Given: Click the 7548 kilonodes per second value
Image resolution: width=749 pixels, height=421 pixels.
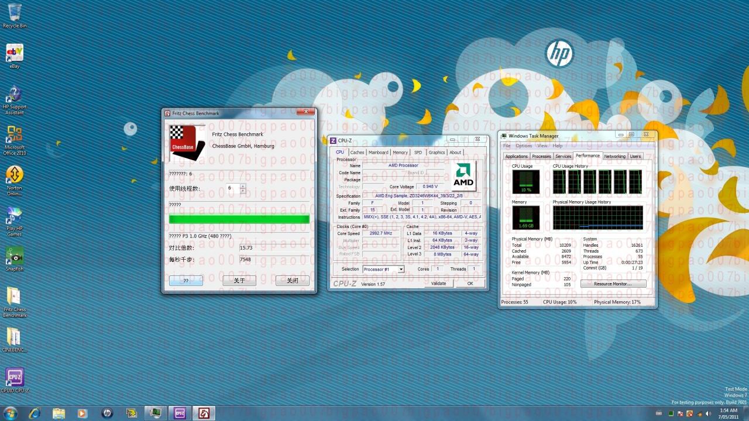Looking at the screenshot, I should tap(245, 260).
